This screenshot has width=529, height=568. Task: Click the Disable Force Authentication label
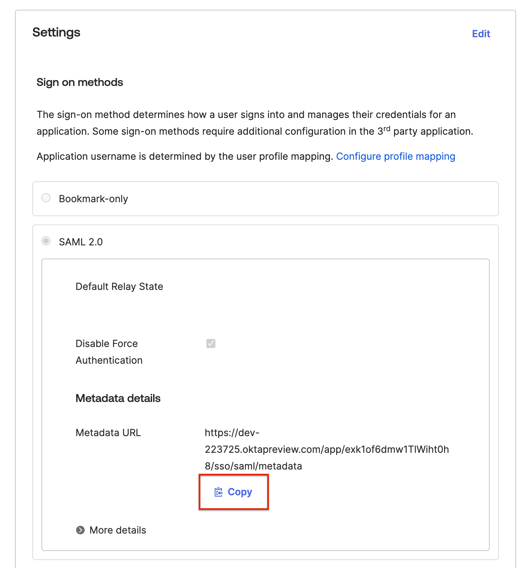[109, 352]
